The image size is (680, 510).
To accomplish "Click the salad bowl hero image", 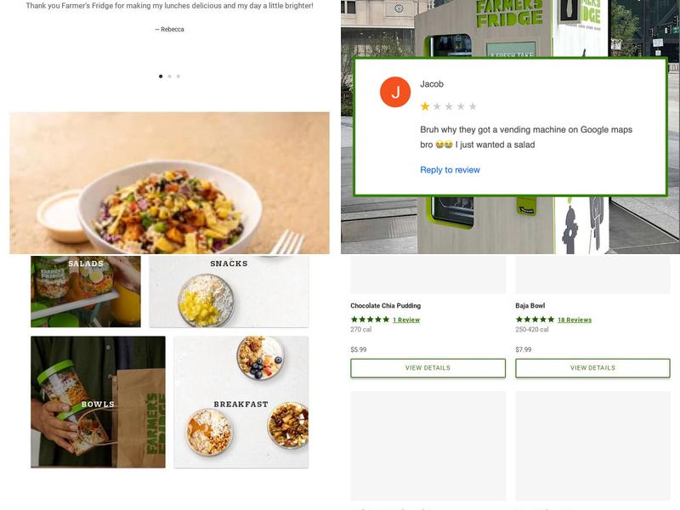I will [x=169, y=183].
